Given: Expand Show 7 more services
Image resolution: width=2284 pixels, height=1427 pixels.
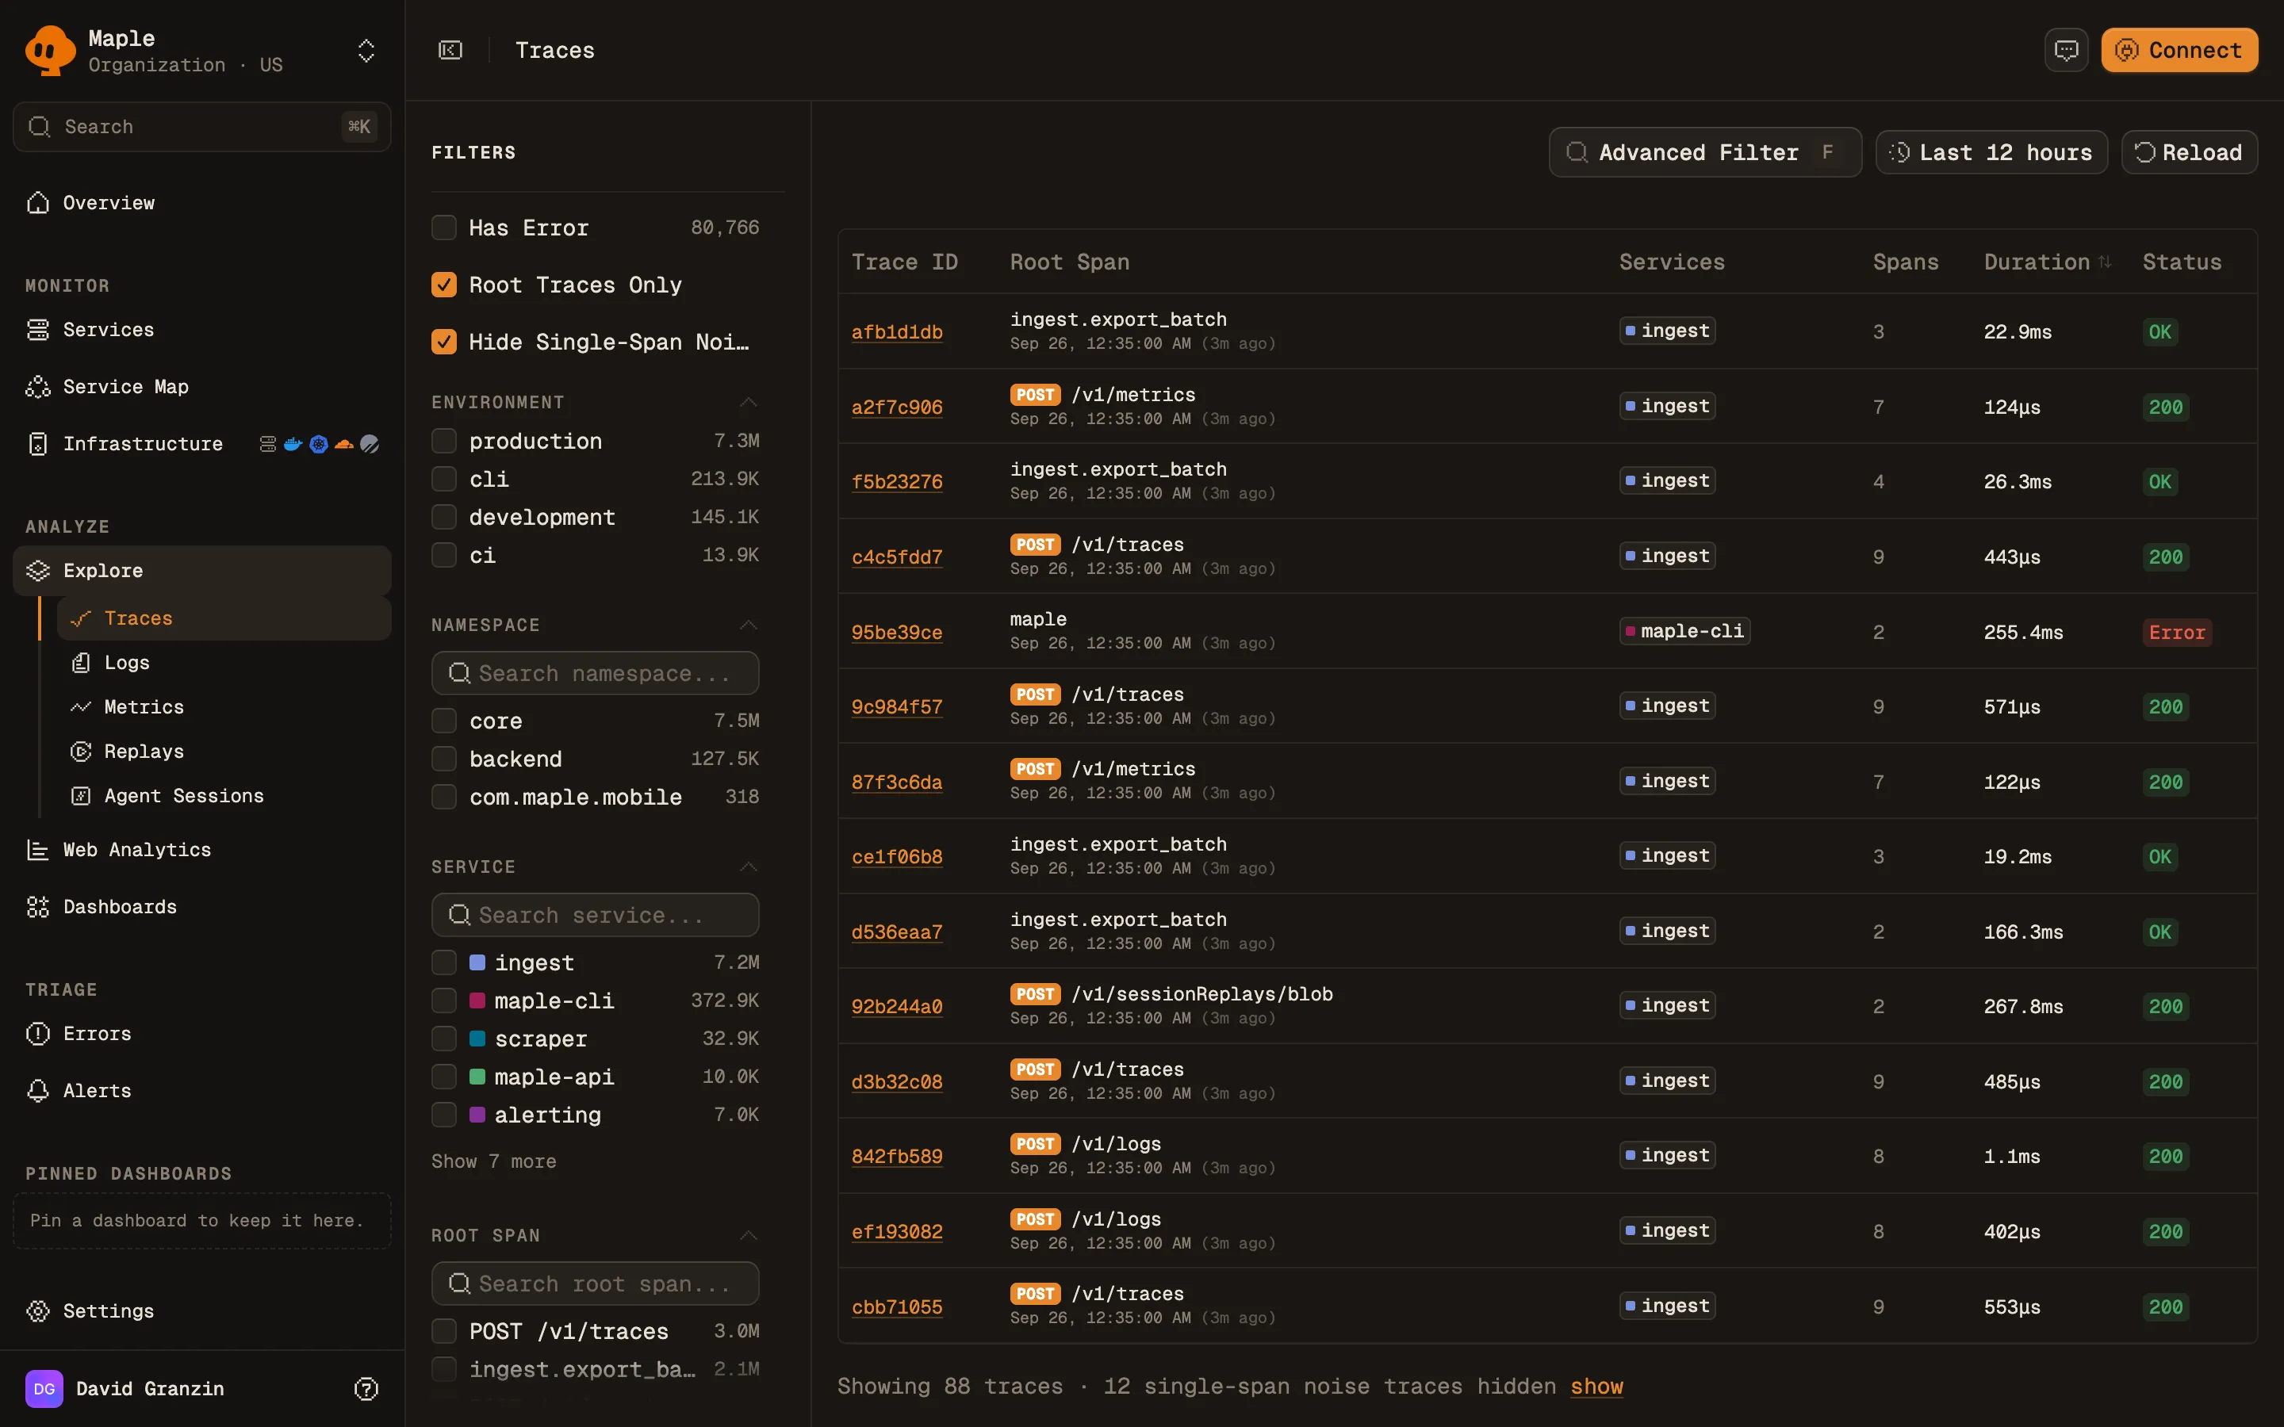Looking at the screenshot, I should 493,1161.
